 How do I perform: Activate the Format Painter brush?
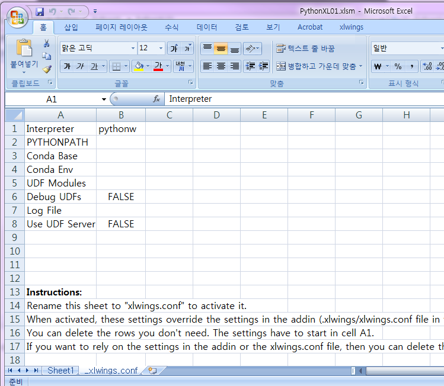[x=46, y=69]
